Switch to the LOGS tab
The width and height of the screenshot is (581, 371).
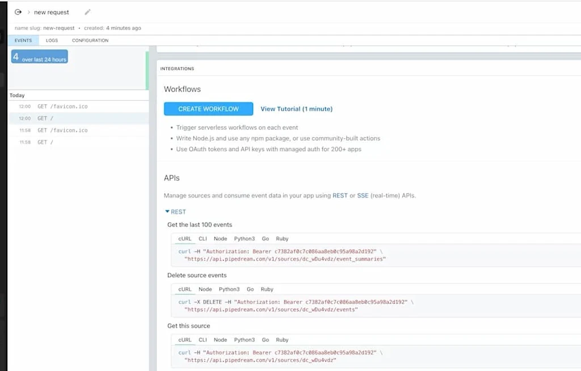click(52, 40)
